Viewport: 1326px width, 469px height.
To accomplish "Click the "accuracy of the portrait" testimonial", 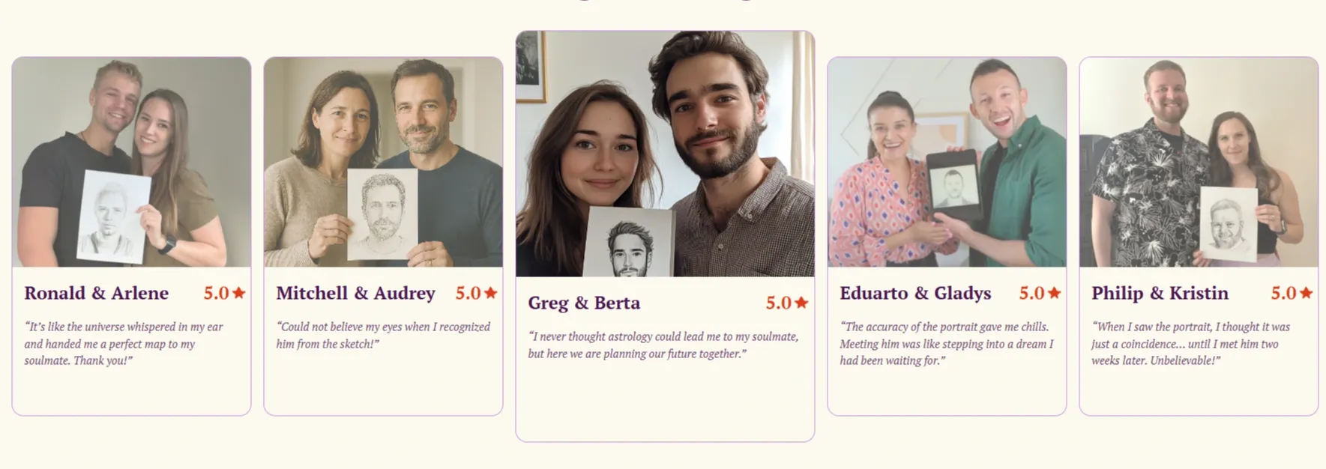I will click(946, 343).
